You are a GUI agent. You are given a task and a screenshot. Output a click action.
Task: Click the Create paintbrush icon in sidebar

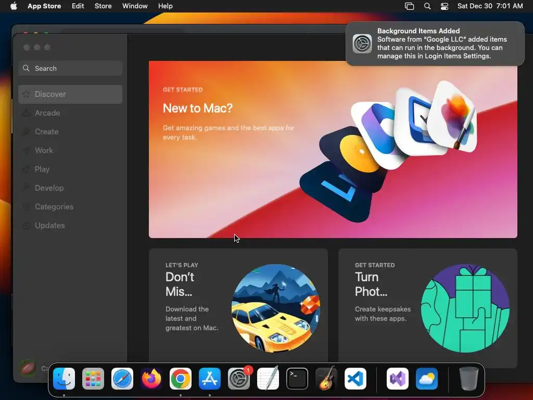pyautogui.click(x=26, y=132)
